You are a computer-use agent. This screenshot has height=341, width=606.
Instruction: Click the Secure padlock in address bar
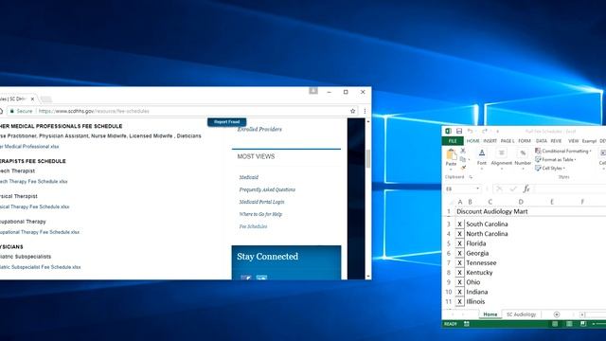pos(12,111)
